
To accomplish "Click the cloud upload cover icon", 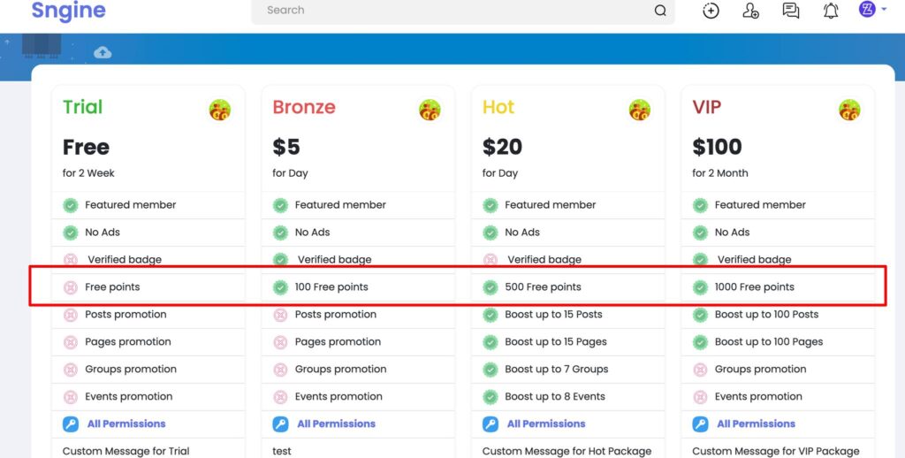I will [x=103, y=52].
